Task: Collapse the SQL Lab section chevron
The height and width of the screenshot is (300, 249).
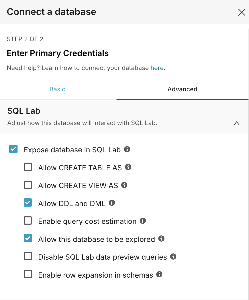Action: (236, 123)
